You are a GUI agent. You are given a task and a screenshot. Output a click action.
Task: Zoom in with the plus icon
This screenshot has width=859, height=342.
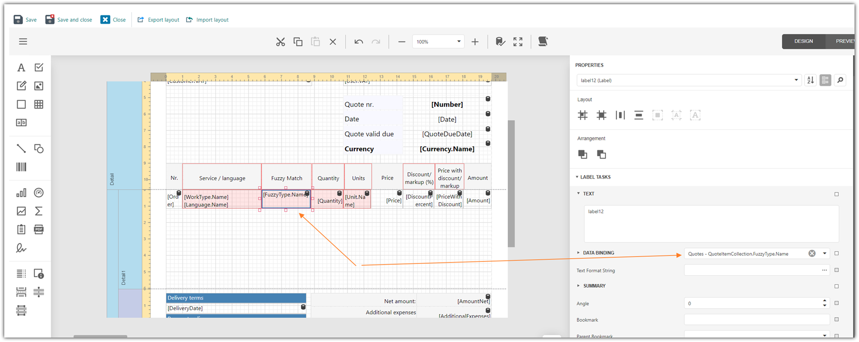[x=475, y=42]
